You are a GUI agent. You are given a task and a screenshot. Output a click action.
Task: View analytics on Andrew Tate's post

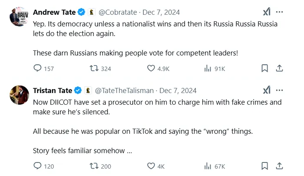pyautogui.click(x=208, y=68)
